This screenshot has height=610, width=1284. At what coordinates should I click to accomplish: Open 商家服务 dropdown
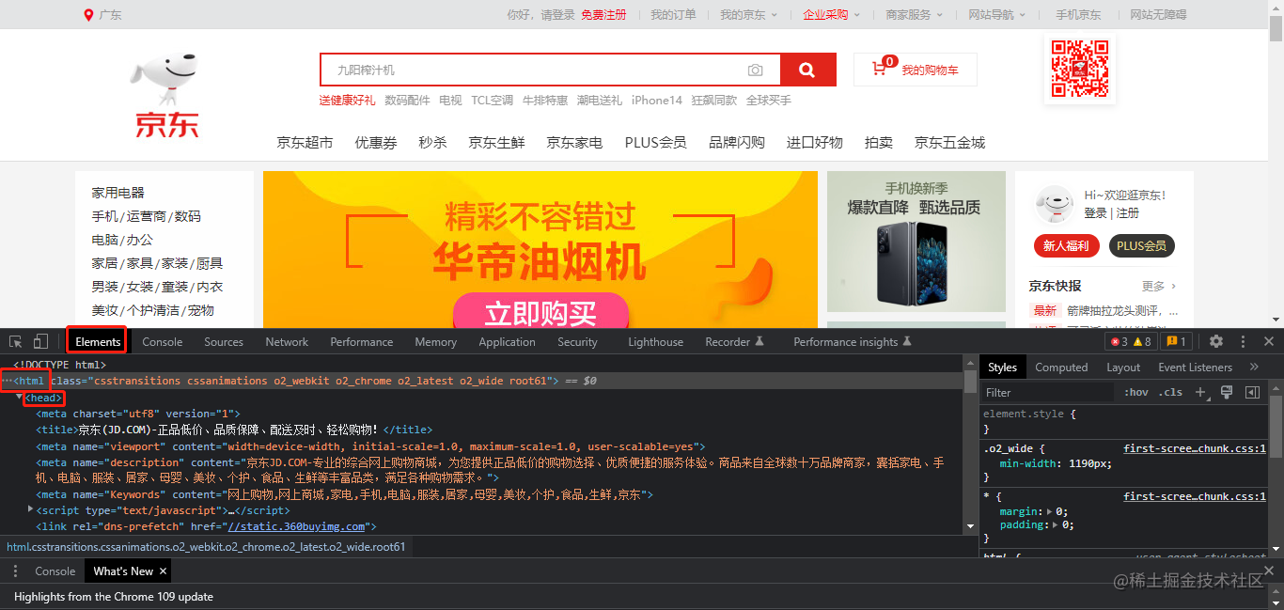pos(915,15)
